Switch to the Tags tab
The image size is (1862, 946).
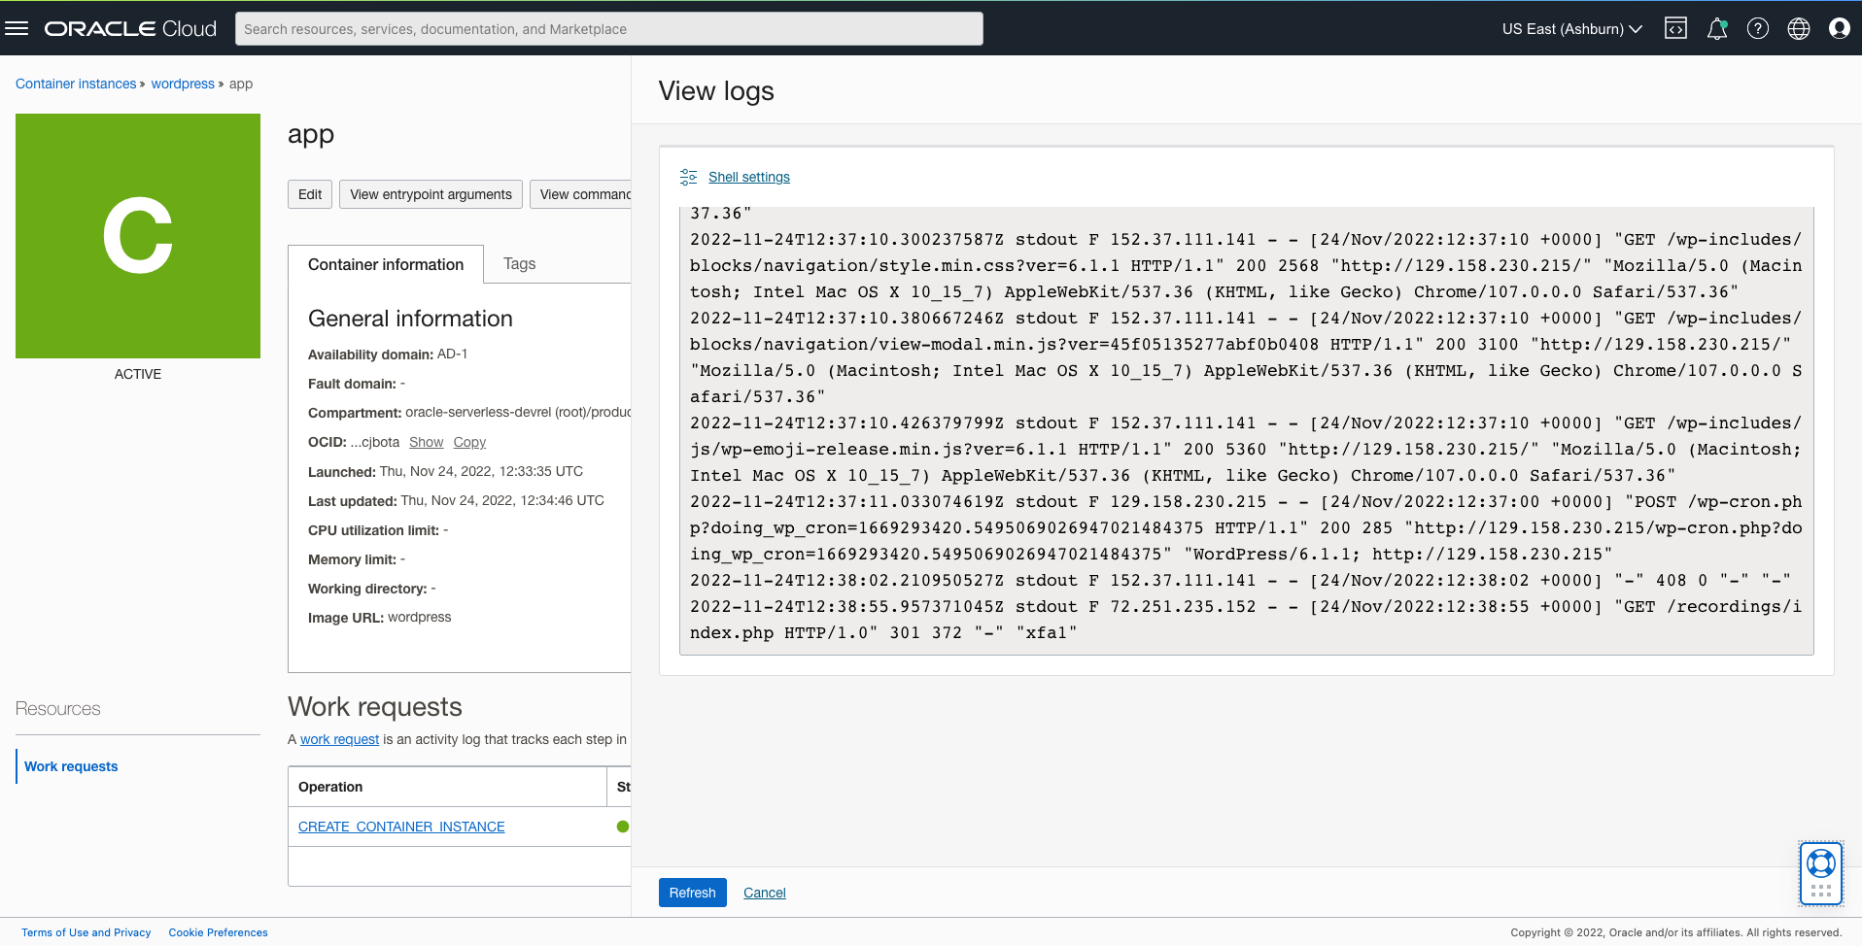click(519, 263)
